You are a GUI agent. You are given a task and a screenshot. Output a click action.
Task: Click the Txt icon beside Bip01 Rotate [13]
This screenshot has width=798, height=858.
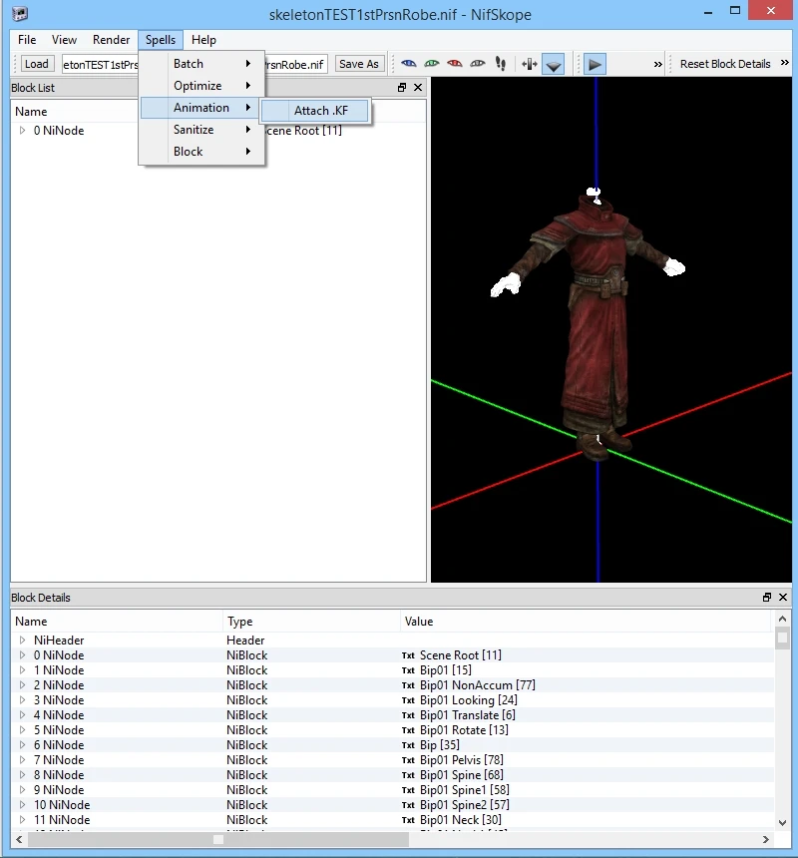(409, 730)
